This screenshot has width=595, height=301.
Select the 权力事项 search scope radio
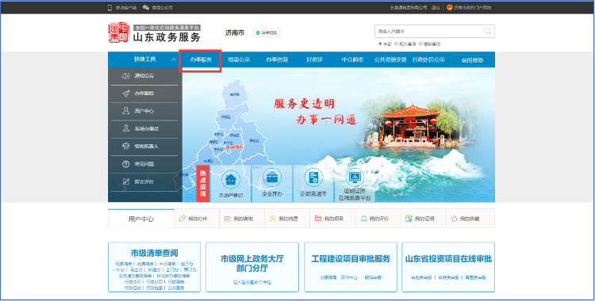coord(396,44)
